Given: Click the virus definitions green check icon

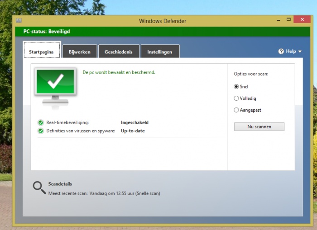Looking at the screenshot, I should point(41,131).
